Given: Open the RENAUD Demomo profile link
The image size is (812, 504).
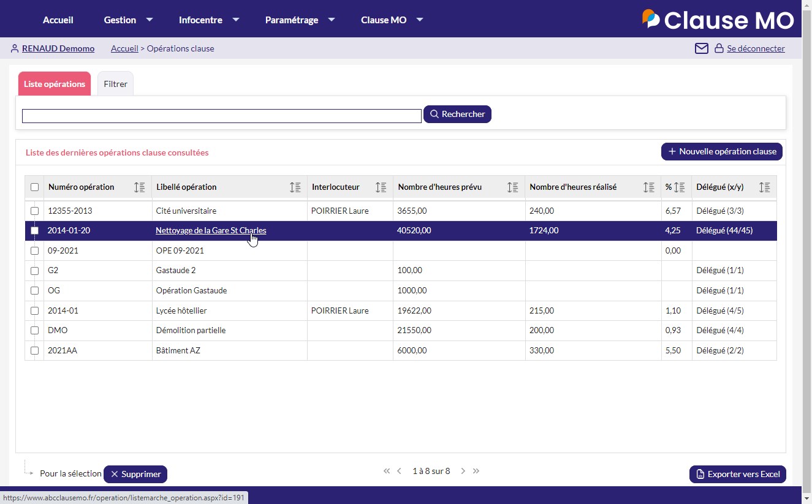Looking at the screenshot, I should click(58, 48).
